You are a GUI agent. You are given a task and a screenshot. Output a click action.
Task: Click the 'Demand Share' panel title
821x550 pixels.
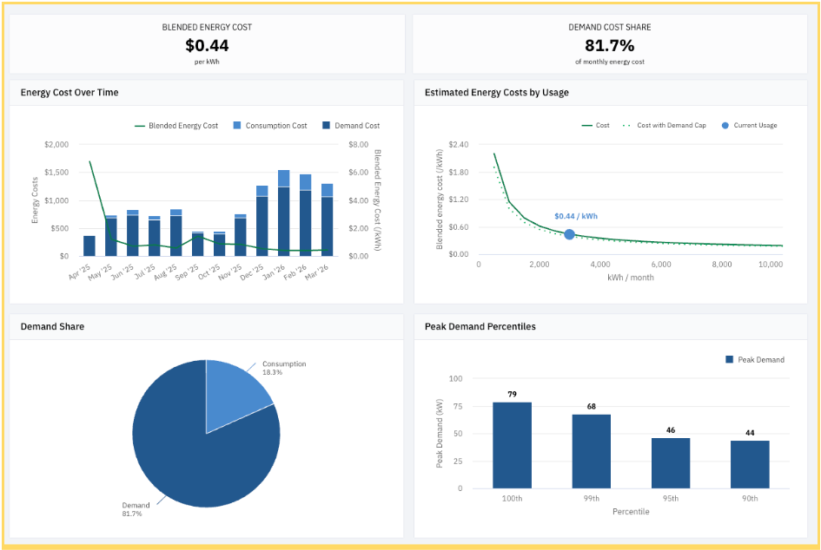(52, 326)
